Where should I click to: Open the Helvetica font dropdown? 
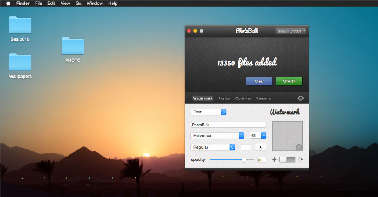pos(218,135)
